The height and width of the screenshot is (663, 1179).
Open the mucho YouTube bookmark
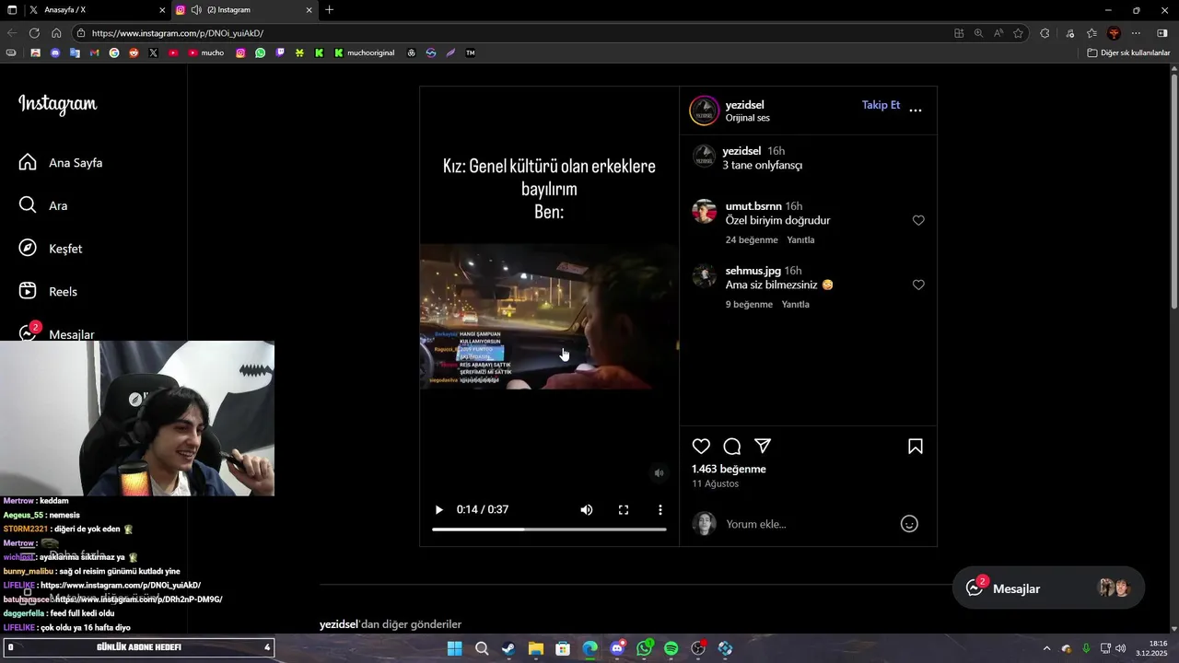(x=205, y=52)
